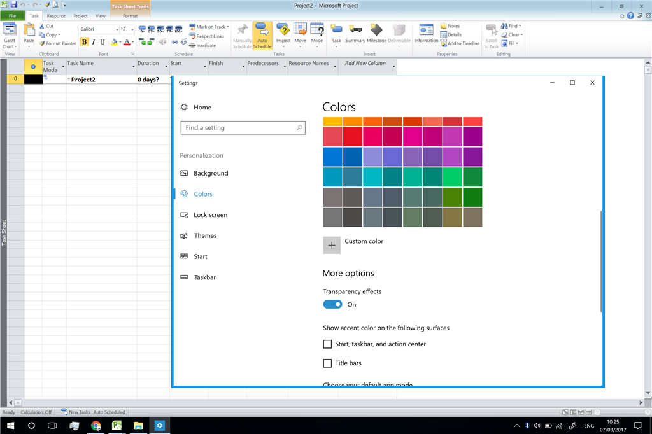Image resolution: width=652 pixels, height=434 pixels.
Task: Click the New Tasks: Auto Scheduled status button
Action: [93, 412]
